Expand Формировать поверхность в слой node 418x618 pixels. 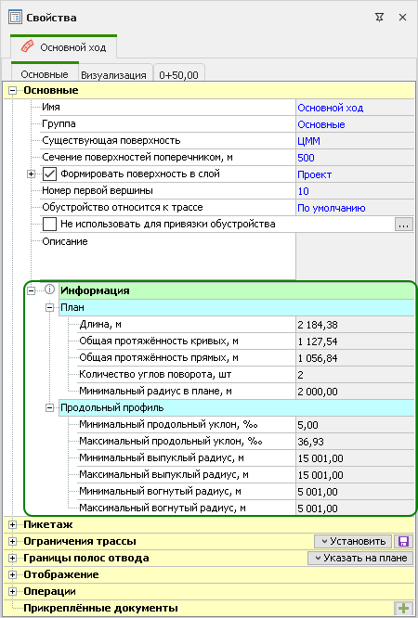pos(31,174)
